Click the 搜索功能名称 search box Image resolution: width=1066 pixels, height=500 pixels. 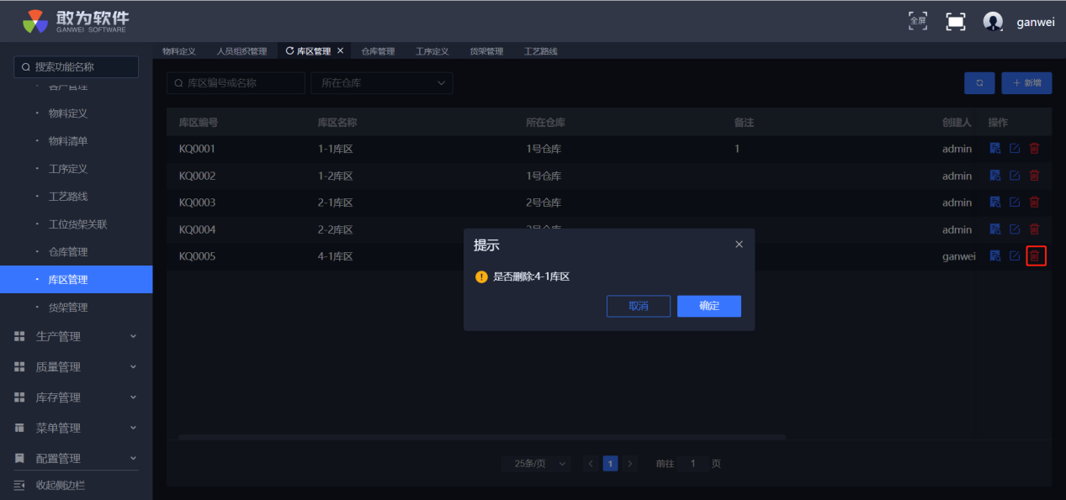(x=77, y=67)
